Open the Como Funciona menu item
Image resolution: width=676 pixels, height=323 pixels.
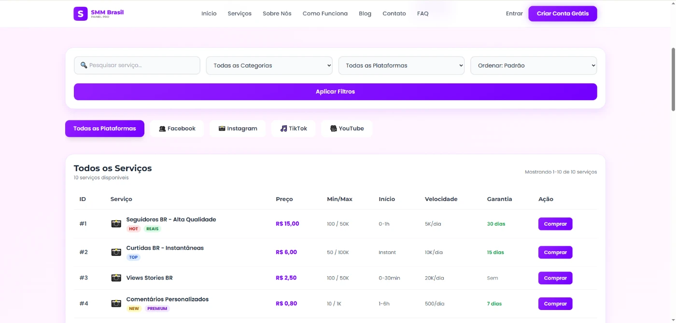click(x=325, y=13)
